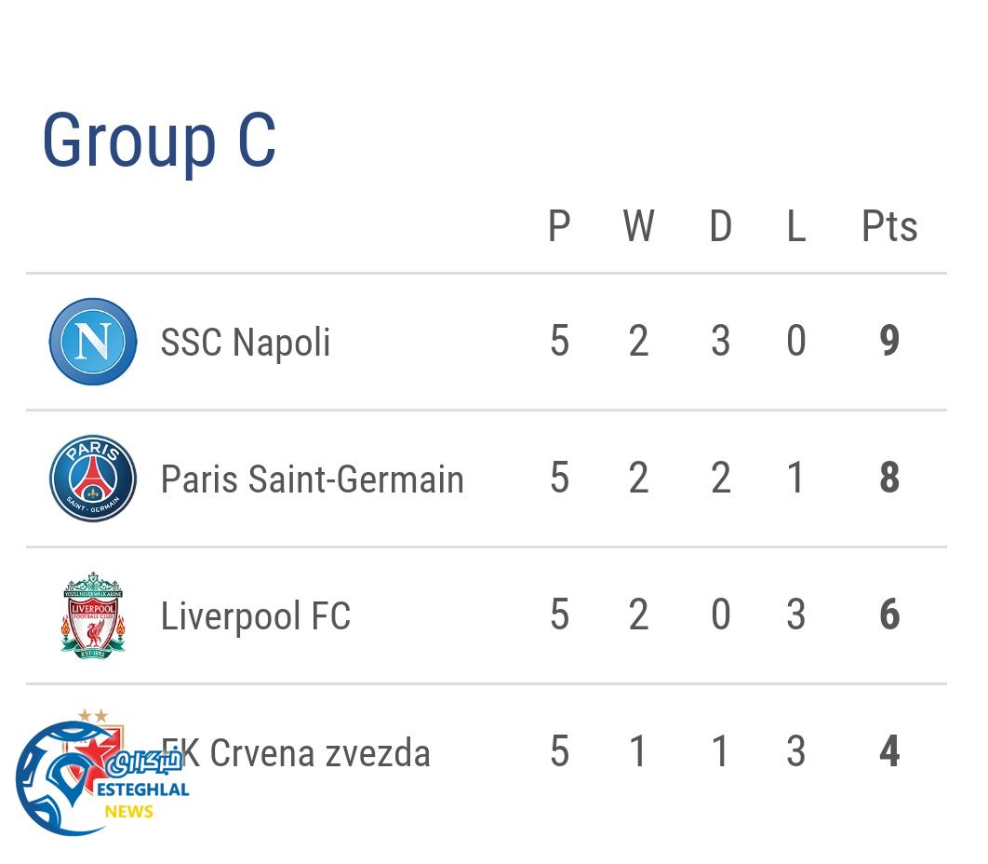Click the Liverpool FC club crest

click(x=93, y=615)
